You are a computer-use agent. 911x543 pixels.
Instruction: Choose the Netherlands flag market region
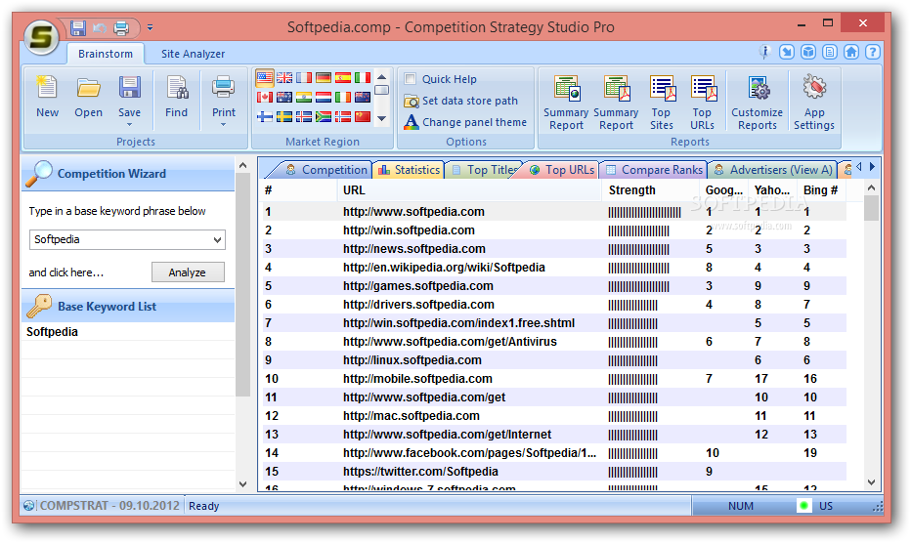[x=324, y=98]
